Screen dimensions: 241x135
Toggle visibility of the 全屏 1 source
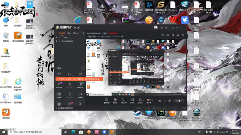click(56, 37)
